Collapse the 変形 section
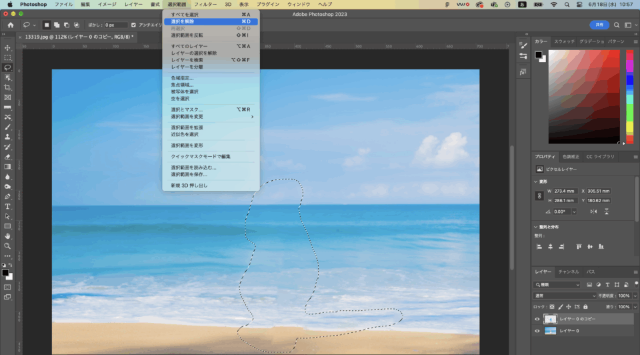640x355 pixels. click(x=535, y=182)
